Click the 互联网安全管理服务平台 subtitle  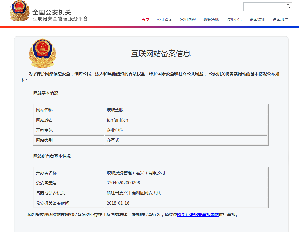pyautogui.click(x=60, y=18)
